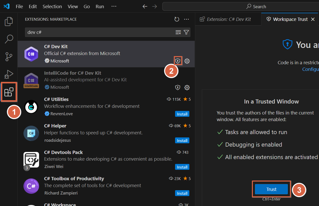Click workspace trust shield on C# Dev Kit
The width and height of the screenshot is (319, 206).
click(x=178, y=61)
